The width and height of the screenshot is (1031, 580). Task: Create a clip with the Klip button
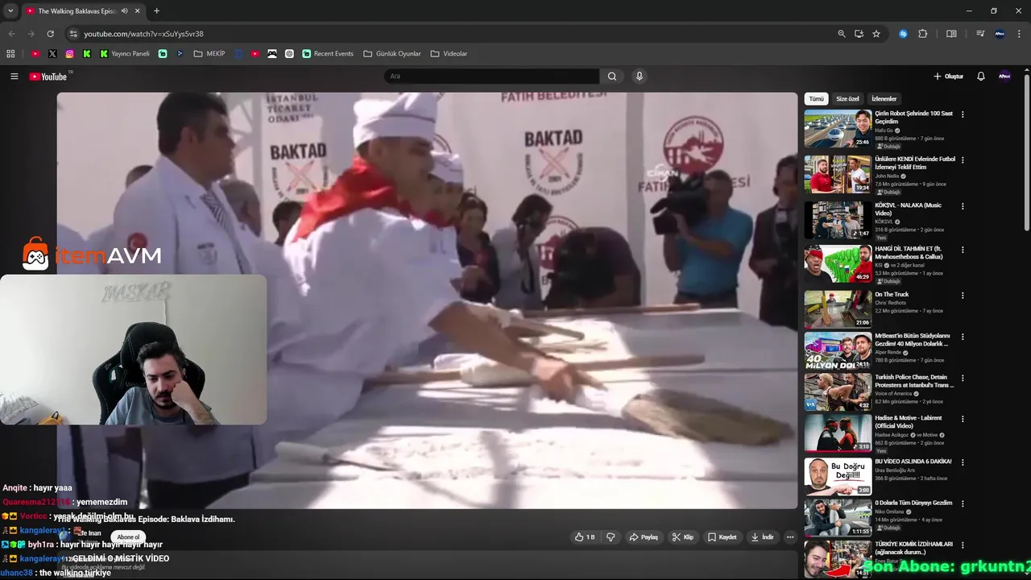[683, 537]
